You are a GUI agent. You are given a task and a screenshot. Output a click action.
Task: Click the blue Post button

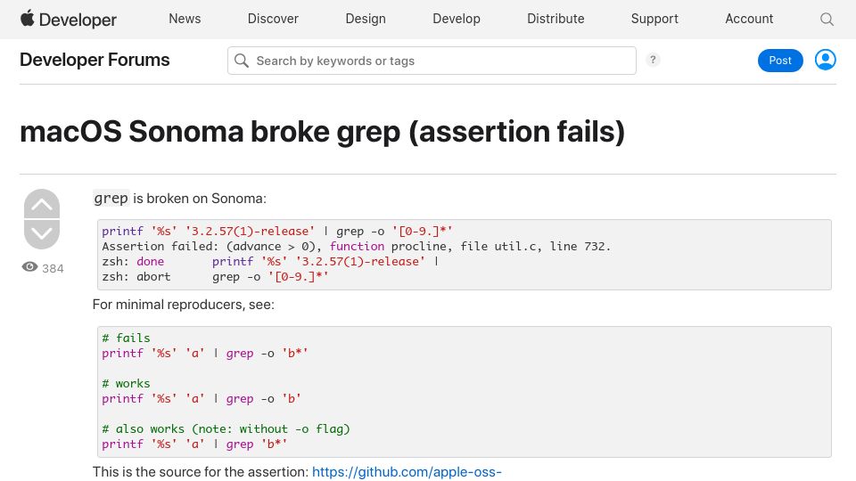tap(780, 61)
